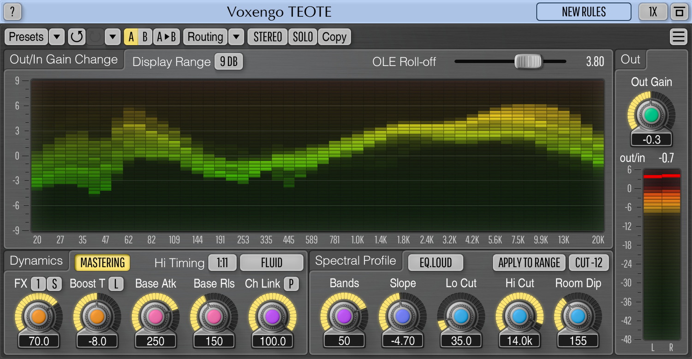Image resolution: width=692 pixels, height=359 pixels.
Task: Click the Base Atk pink knob
Action: pyautogui.click(x=155, y=317)
